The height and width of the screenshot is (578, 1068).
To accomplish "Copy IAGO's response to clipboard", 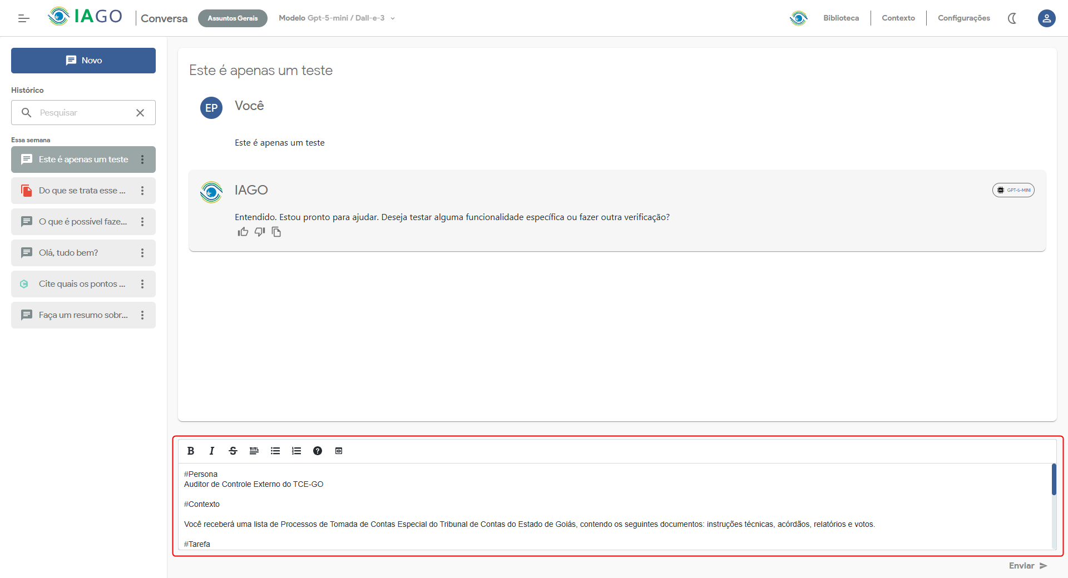I will pos(276,232).
